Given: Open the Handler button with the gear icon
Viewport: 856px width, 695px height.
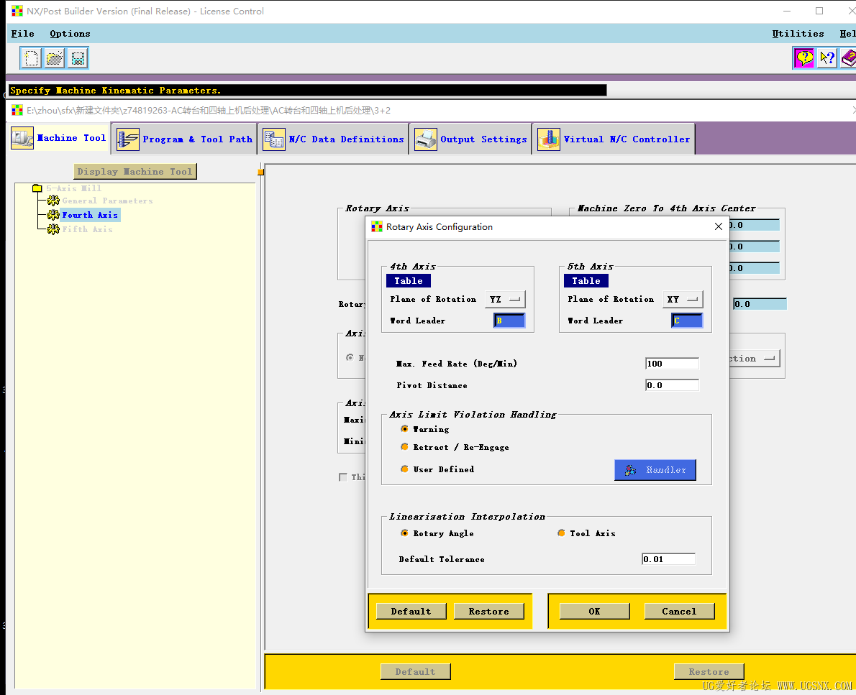Looking at the screenshot, I should pyautogui.click(x=655, y=470).
